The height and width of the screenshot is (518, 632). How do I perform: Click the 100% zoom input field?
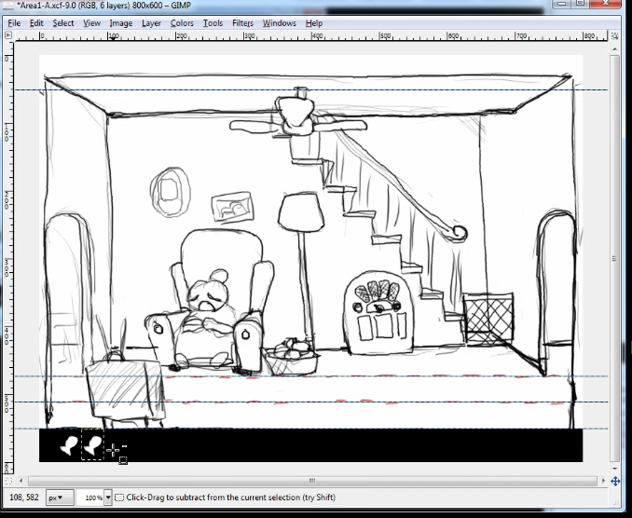coord(90,498)
